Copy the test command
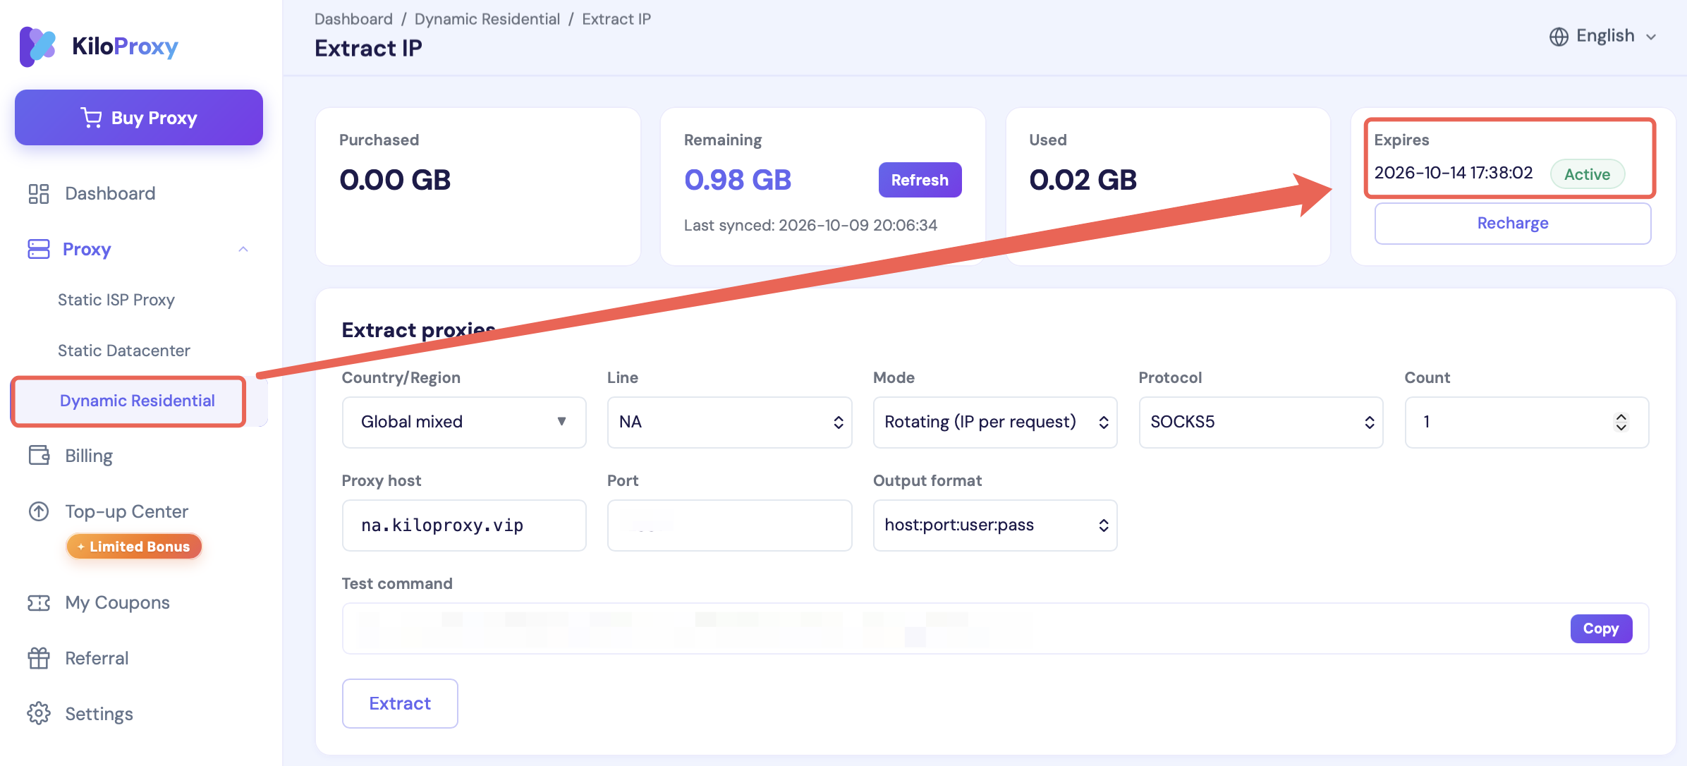1687x766 pixels. pos(1601,628)
